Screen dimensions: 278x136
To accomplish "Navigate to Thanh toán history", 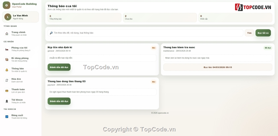I will [20, 91].
